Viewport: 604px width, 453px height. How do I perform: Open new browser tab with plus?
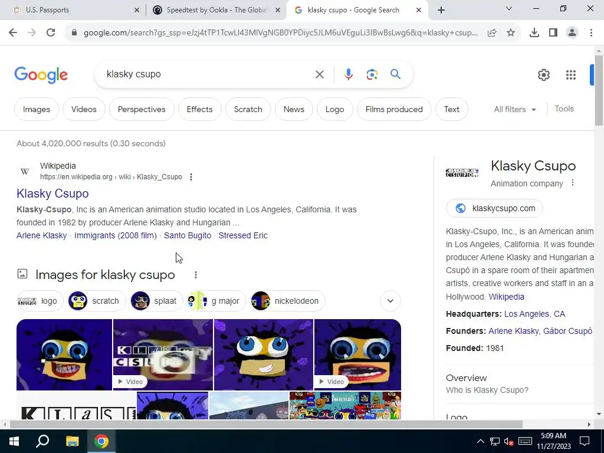click(441, 10)
